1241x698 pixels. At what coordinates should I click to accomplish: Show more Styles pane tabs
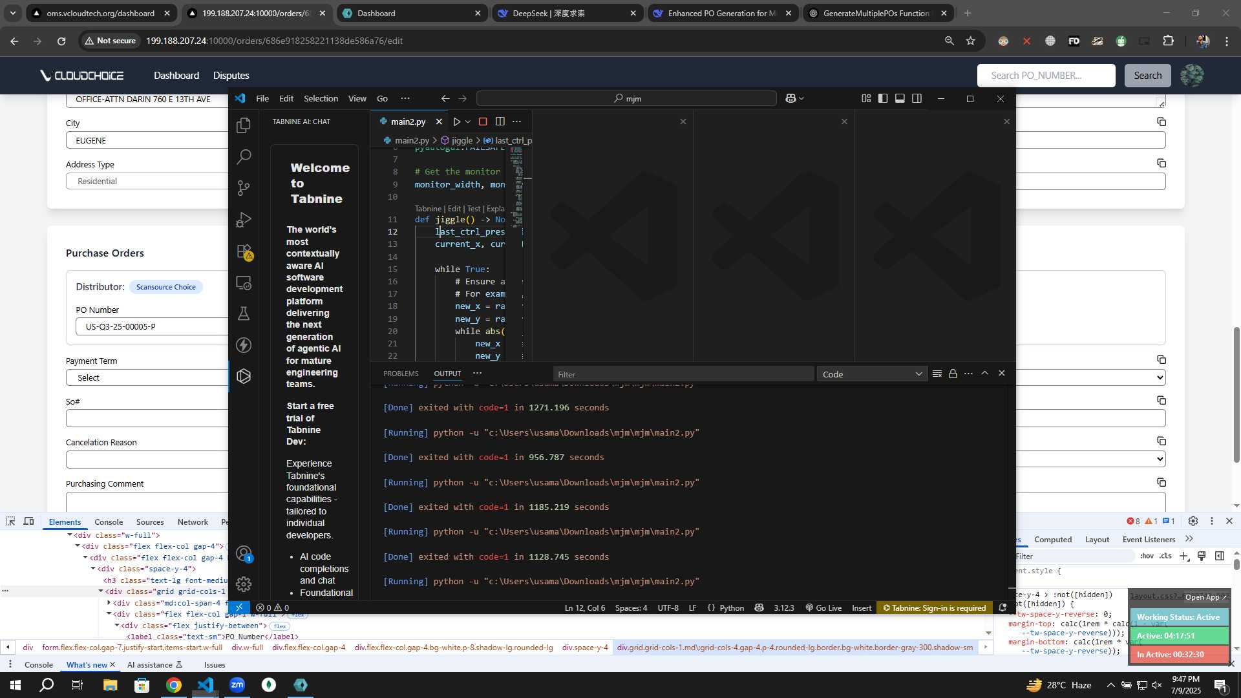point(1189,539)
